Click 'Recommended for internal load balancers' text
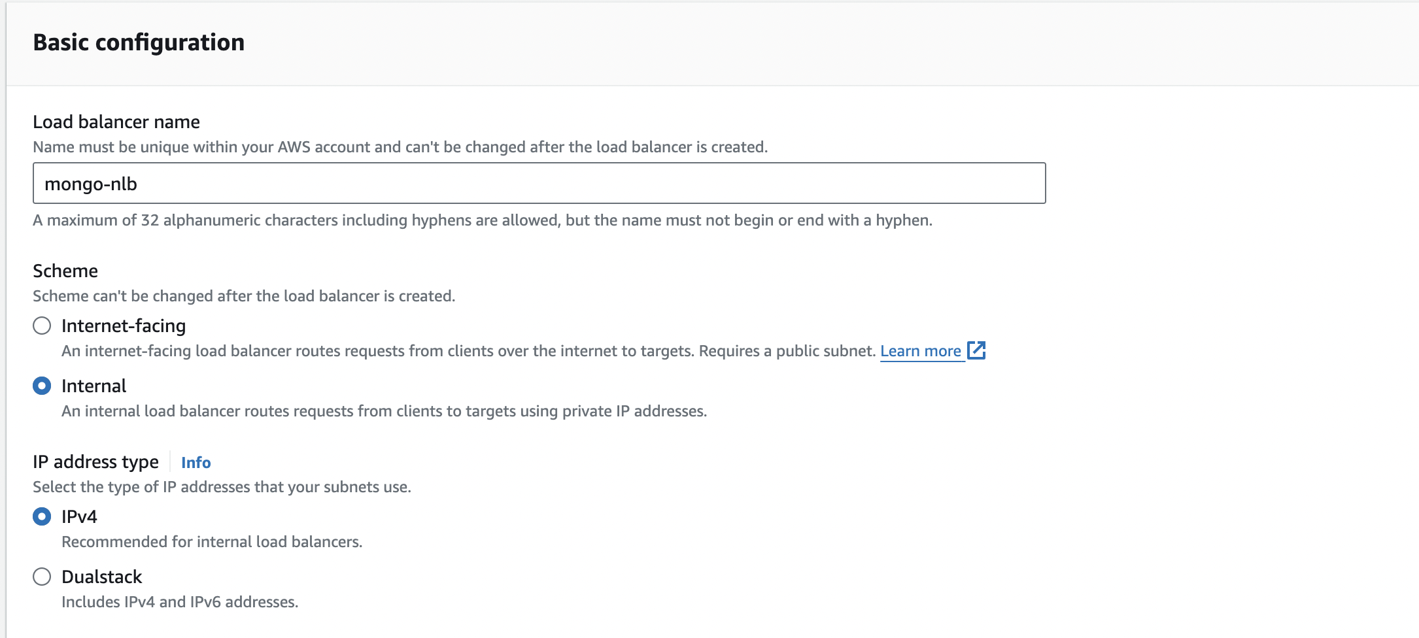The image size is (1419, 638). (x=212, y=542)
